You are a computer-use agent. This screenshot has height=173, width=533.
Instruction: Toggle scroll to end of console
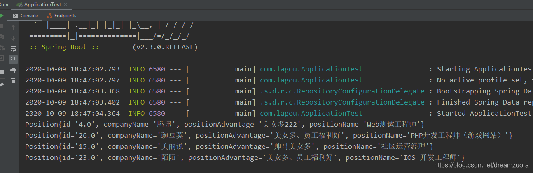click(13, 59)
